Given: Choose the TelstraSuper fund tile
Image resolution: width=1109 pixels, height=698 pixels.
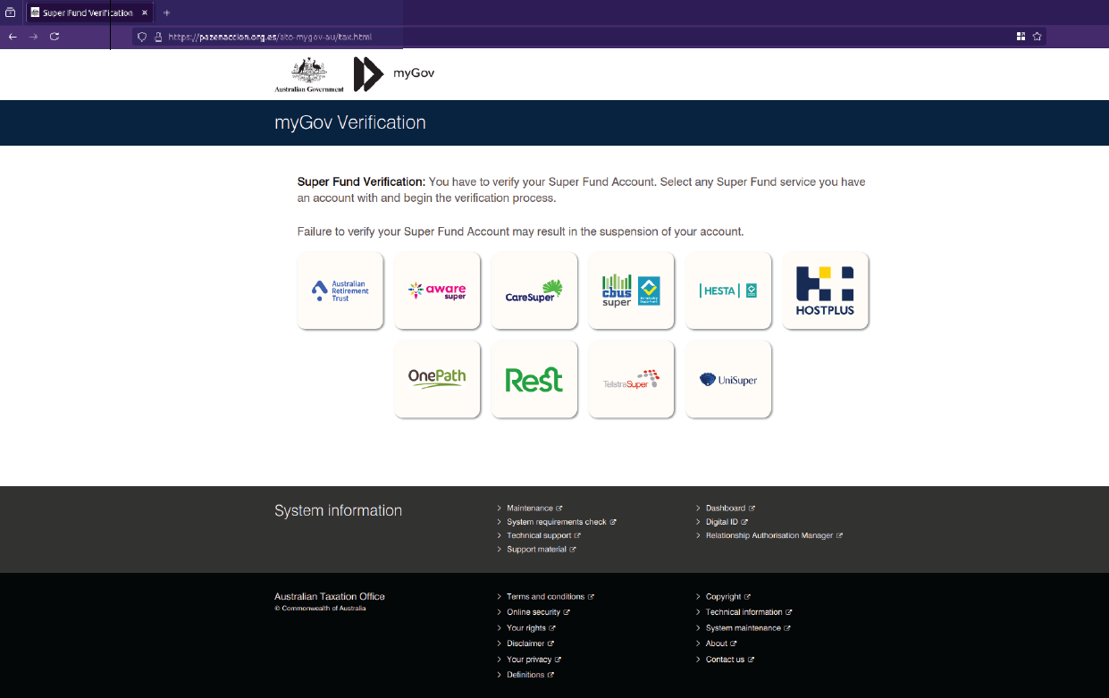Looking at the screenshot, I should [x=631, y=378].
